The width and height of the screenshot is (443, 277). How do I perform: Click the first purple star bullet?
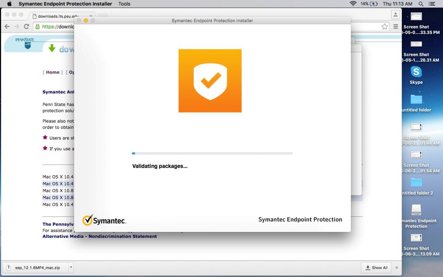[45, 137]
